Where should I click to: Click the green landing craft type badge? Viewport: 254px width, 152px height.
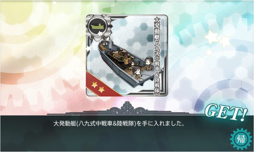click(x=97, y=26)
